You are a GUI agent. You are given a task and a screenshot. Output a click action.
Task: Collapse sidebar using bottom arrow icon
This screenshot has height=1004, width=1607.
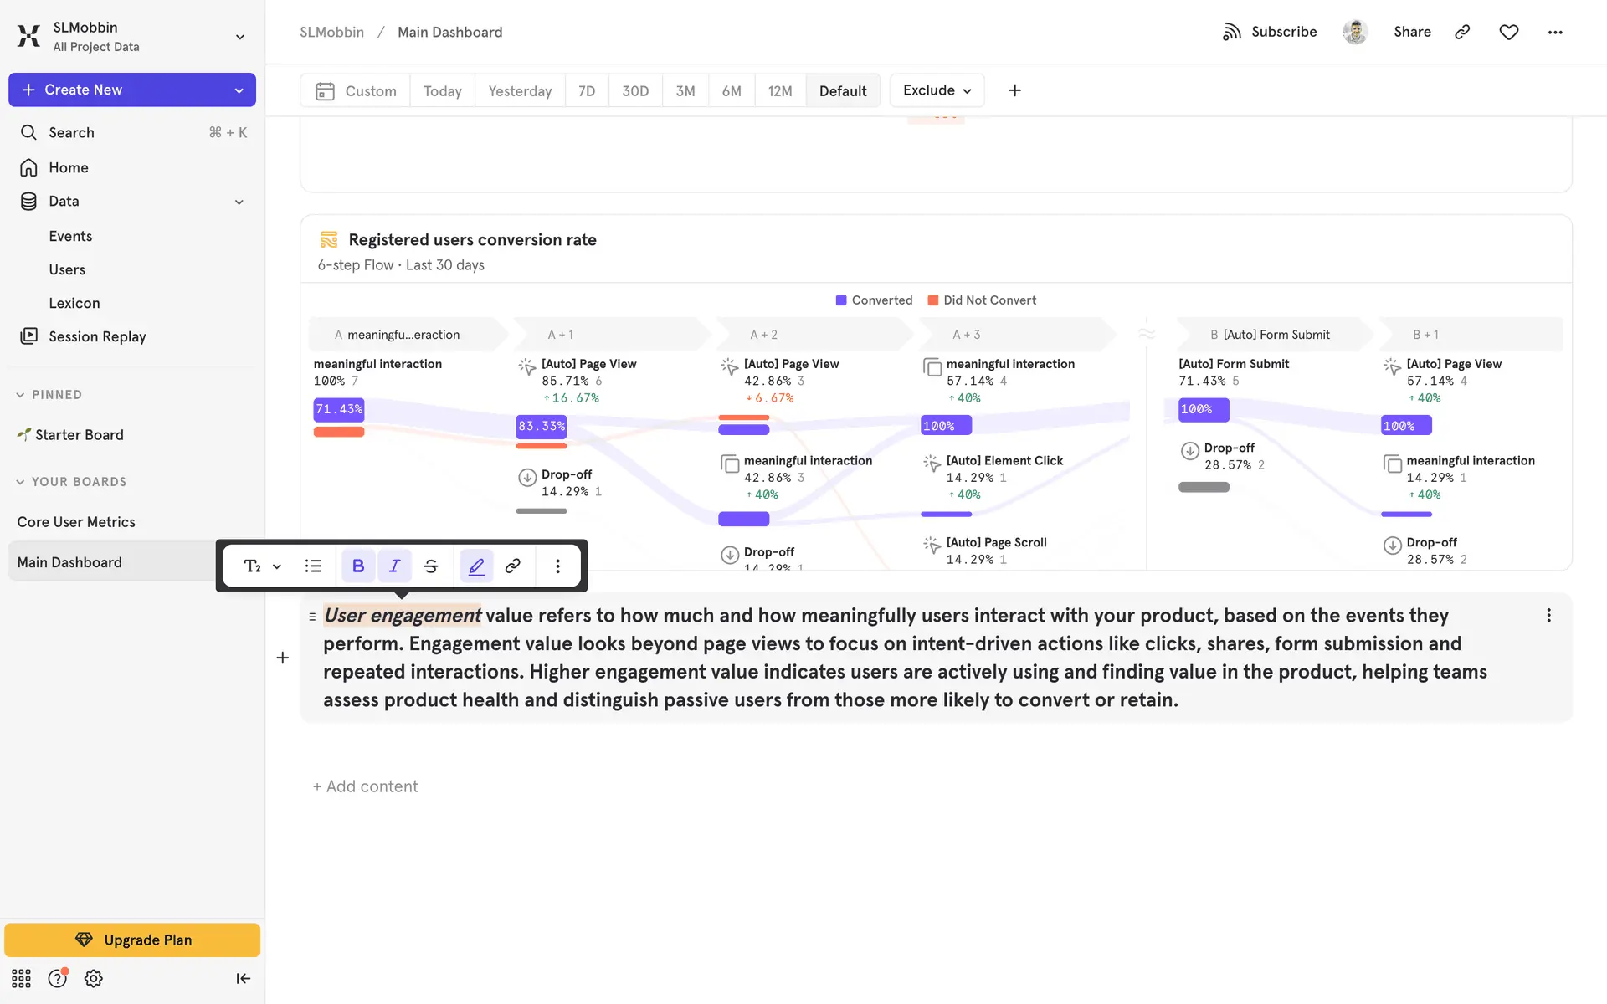(243, 978)
